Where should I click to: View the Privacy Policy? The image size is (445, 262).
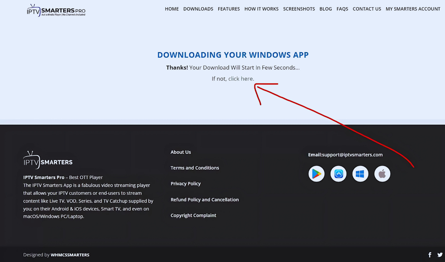pos(185,184)
